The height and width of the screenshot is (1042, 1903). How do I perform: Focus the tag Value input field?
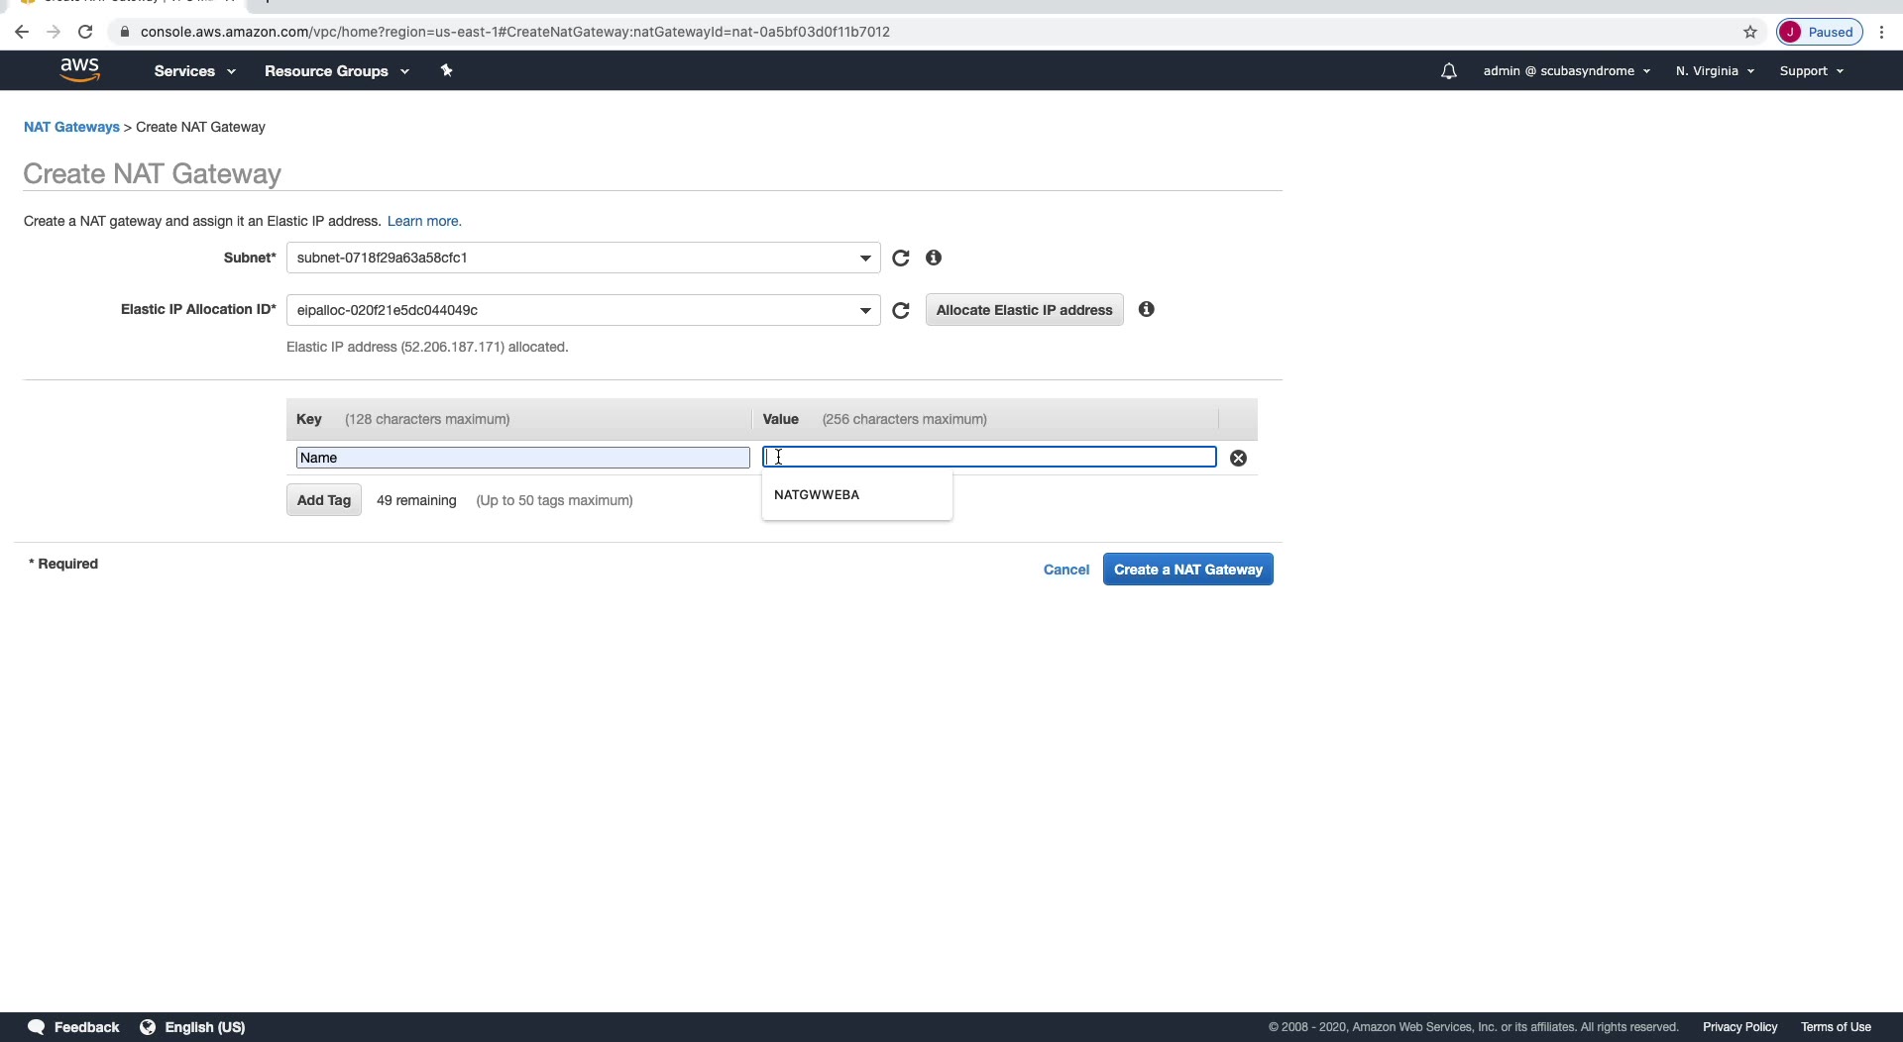coord(989,457)
